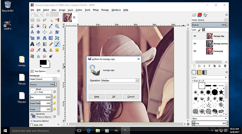
Task: Toggle visibility of Numpy Luminosity layer
Action: point(195,44)
